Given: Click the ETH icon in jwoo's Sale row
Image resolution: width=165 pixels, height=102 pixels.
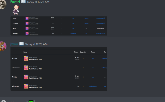Looking at the screenshot, I should 76,58.
